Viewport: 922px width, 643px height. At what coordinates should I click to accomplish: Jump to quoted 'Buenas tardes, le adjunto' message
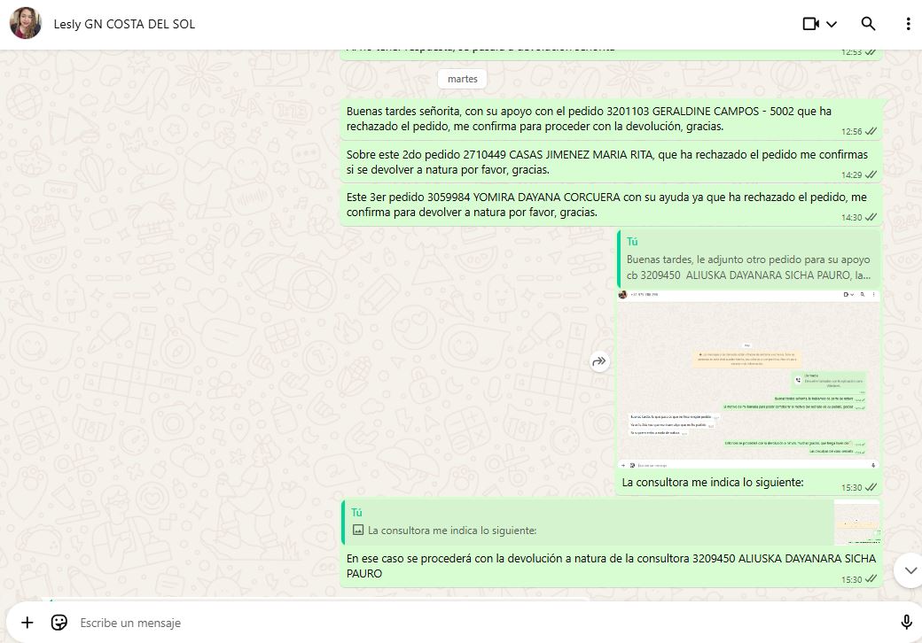[x=749, y=259]
